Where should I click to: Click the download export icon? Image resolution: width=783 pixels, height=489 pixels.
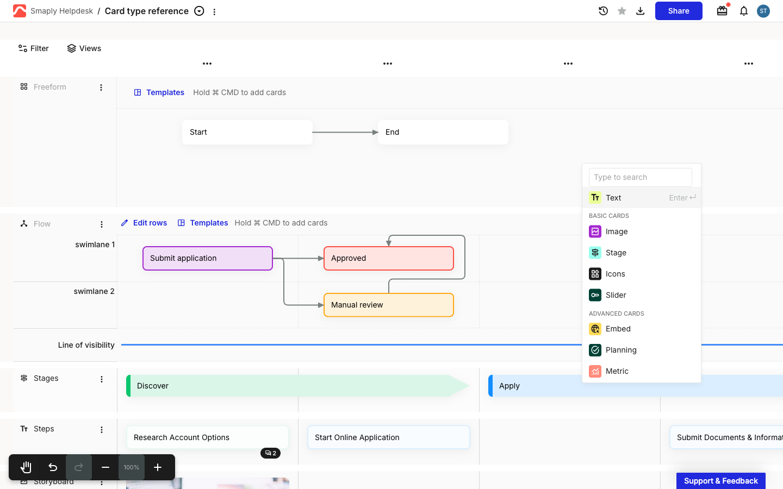coord(641,11)
